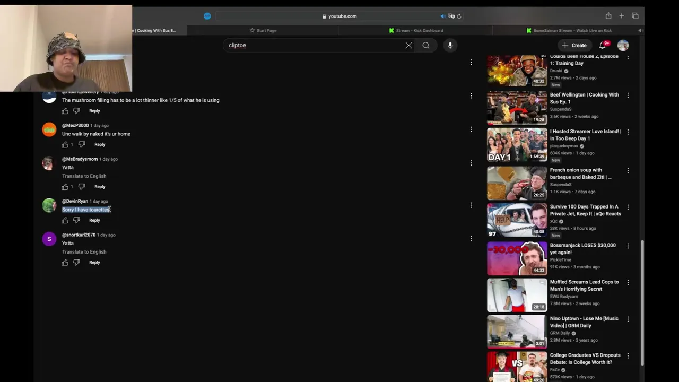Image resolution: width=679 pixels, height=382 pixels.
Task: Open @snortkarl2070 username link
Action: click(79, 235)
